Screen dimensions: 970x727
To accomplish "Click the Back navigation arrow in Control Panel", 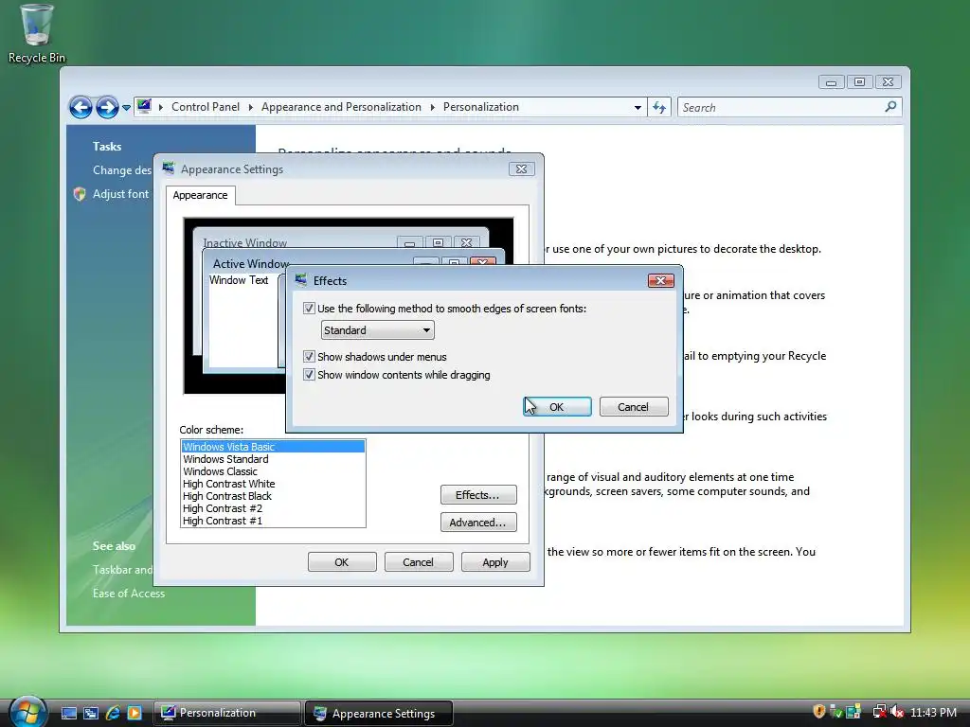I will point(81,107).
